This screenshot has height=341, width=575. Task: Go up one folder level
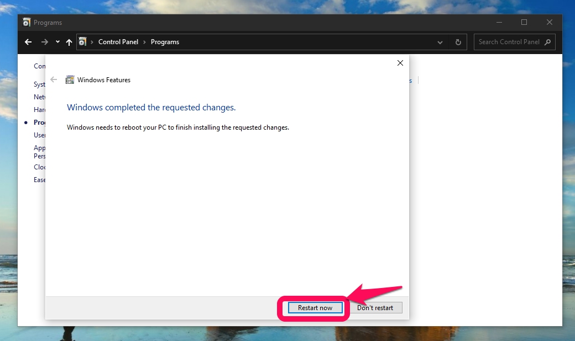tap(69, 42)
